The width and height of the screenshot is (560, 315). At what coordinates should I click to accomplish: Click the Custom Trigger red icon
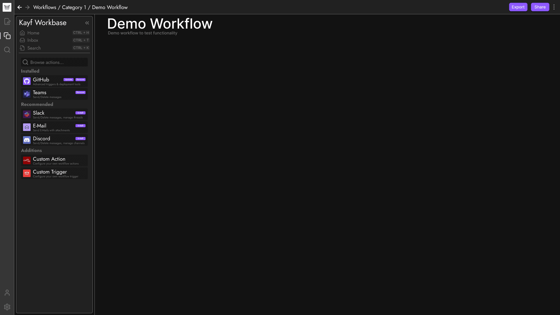[27, 173]
